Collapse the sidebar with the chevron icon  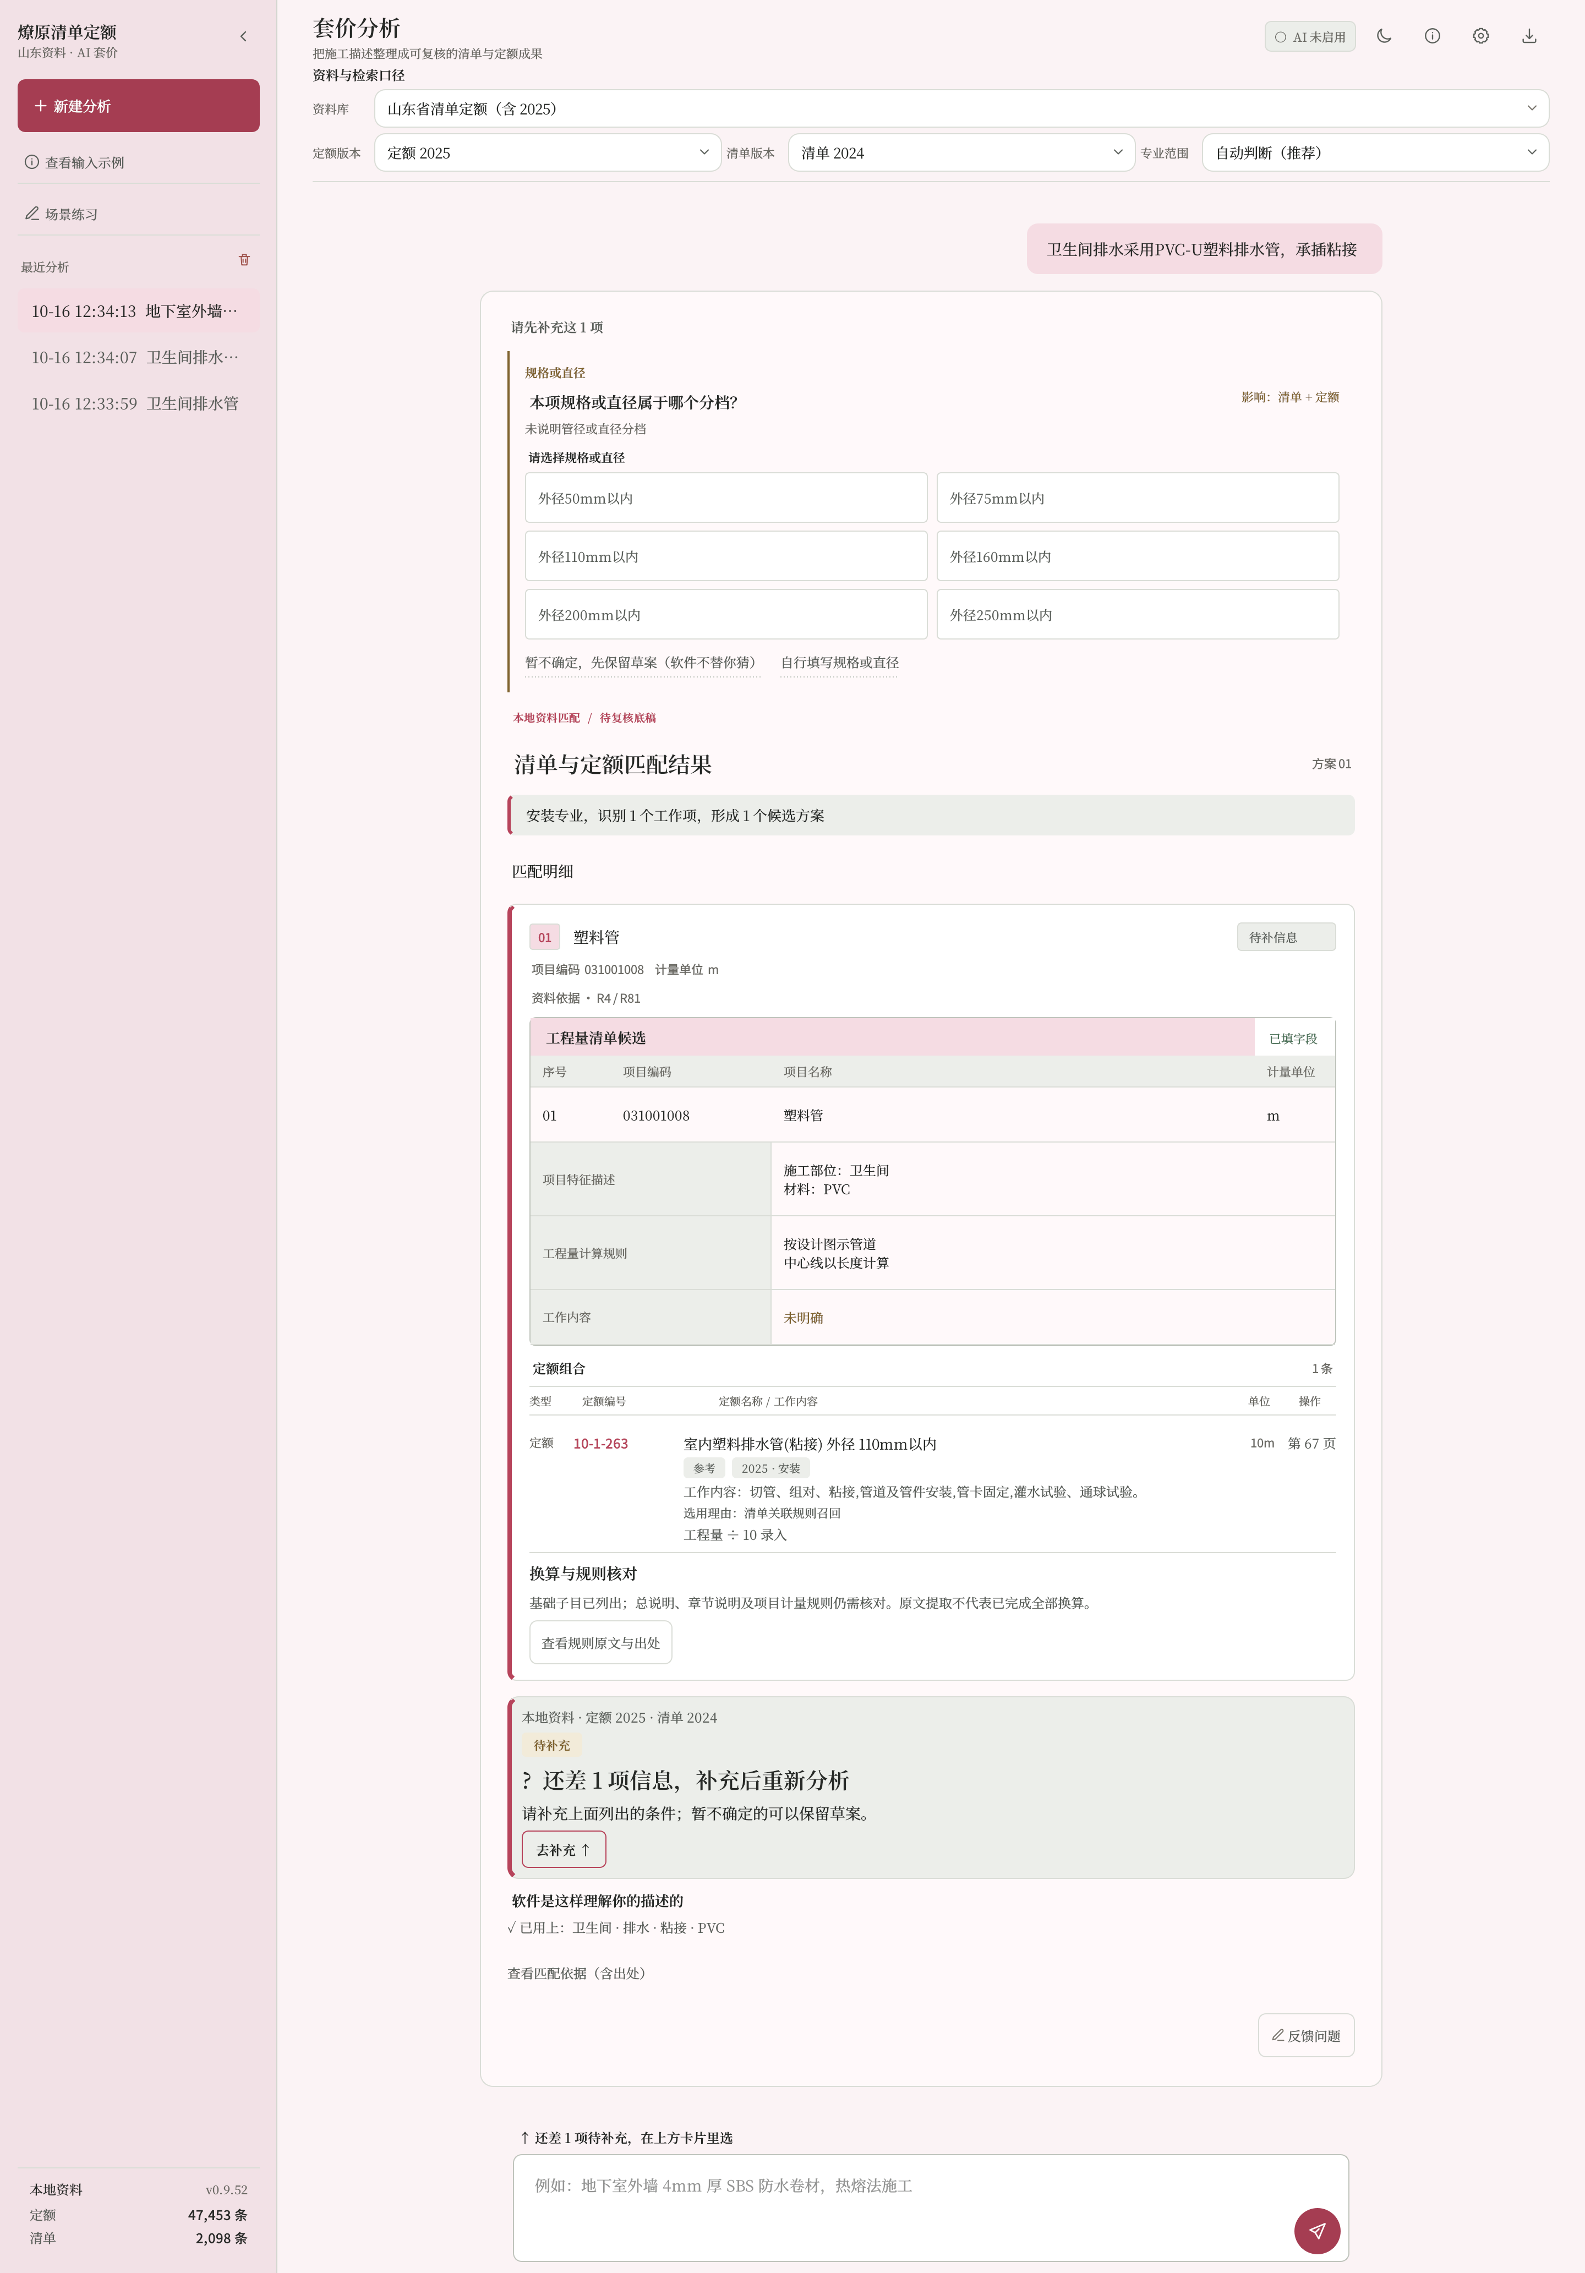244,37
